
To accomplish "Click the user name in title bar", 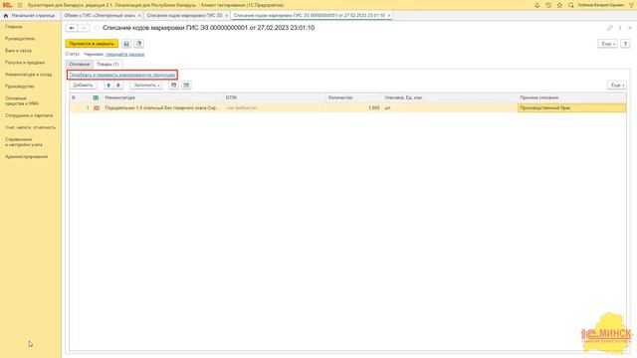I will pos(601,5).
